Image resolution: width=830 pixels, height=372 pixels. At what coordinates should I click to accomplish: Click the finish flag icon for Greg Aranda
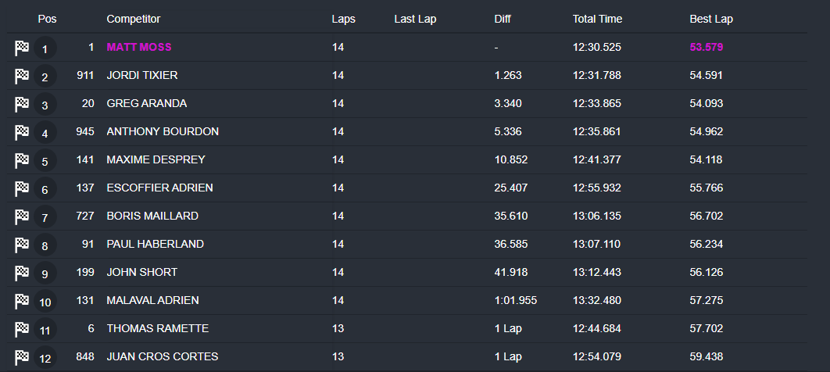point(22,105)
